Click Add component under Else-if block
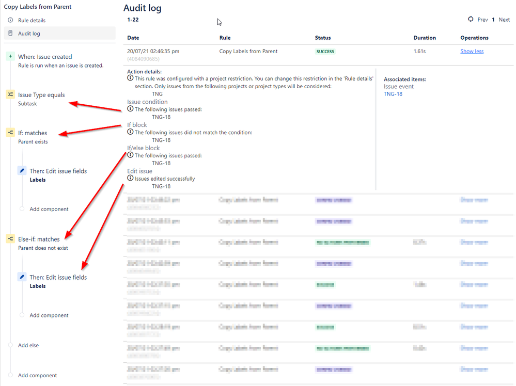Viewport: 516px width, 386px height. pyautogui.click(x=49, y=315)
